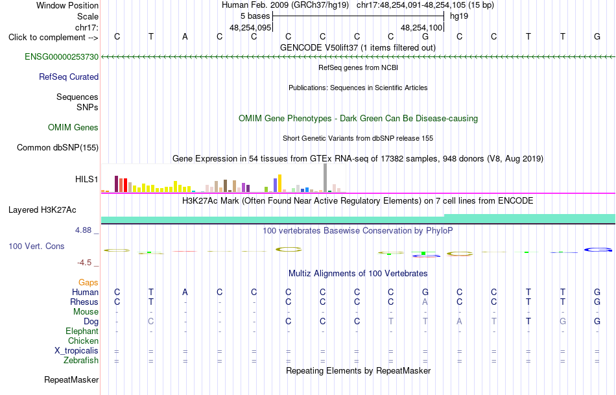Click 'GENCODE V50lift37 (1 items filtered out)' title
This screenshot has height=395, width=616.
coord(358,47)
